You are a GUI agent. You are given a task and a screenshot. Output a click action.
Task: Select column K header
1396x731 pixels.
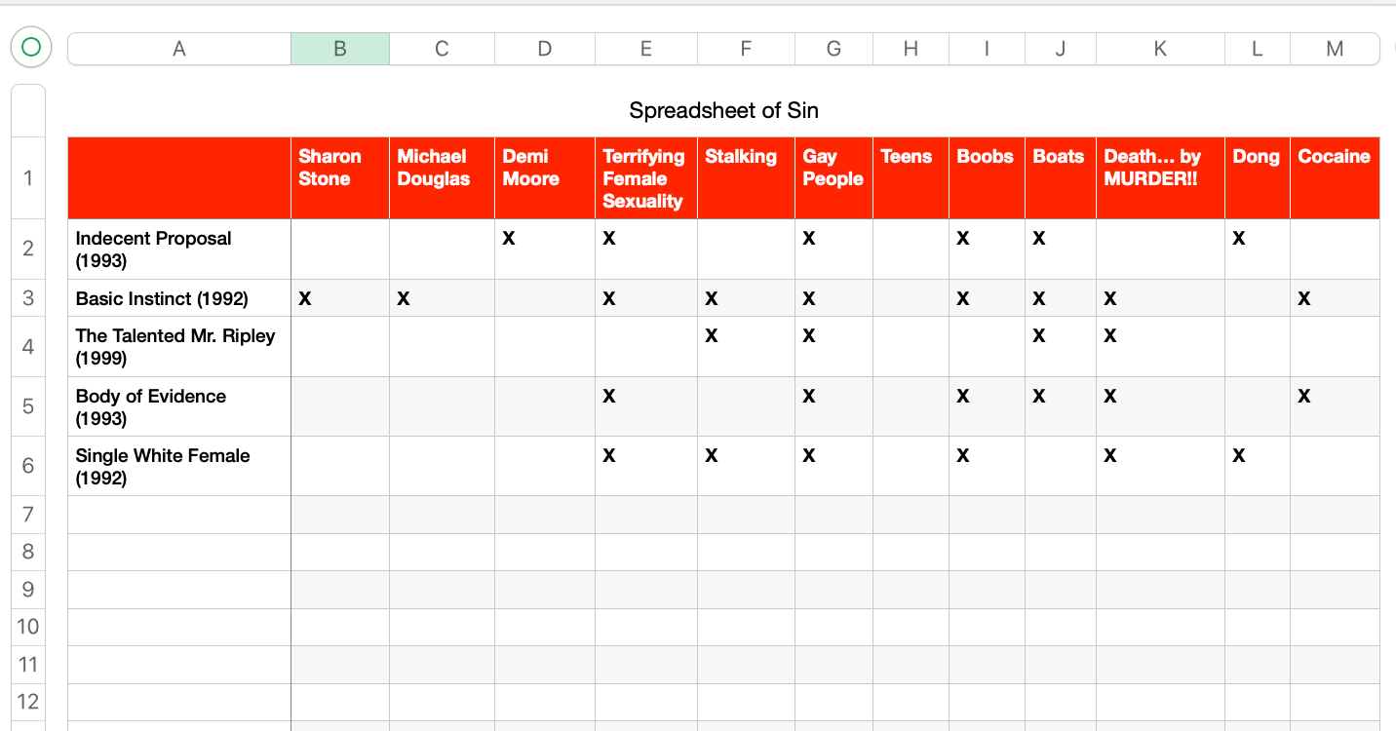1160,49
